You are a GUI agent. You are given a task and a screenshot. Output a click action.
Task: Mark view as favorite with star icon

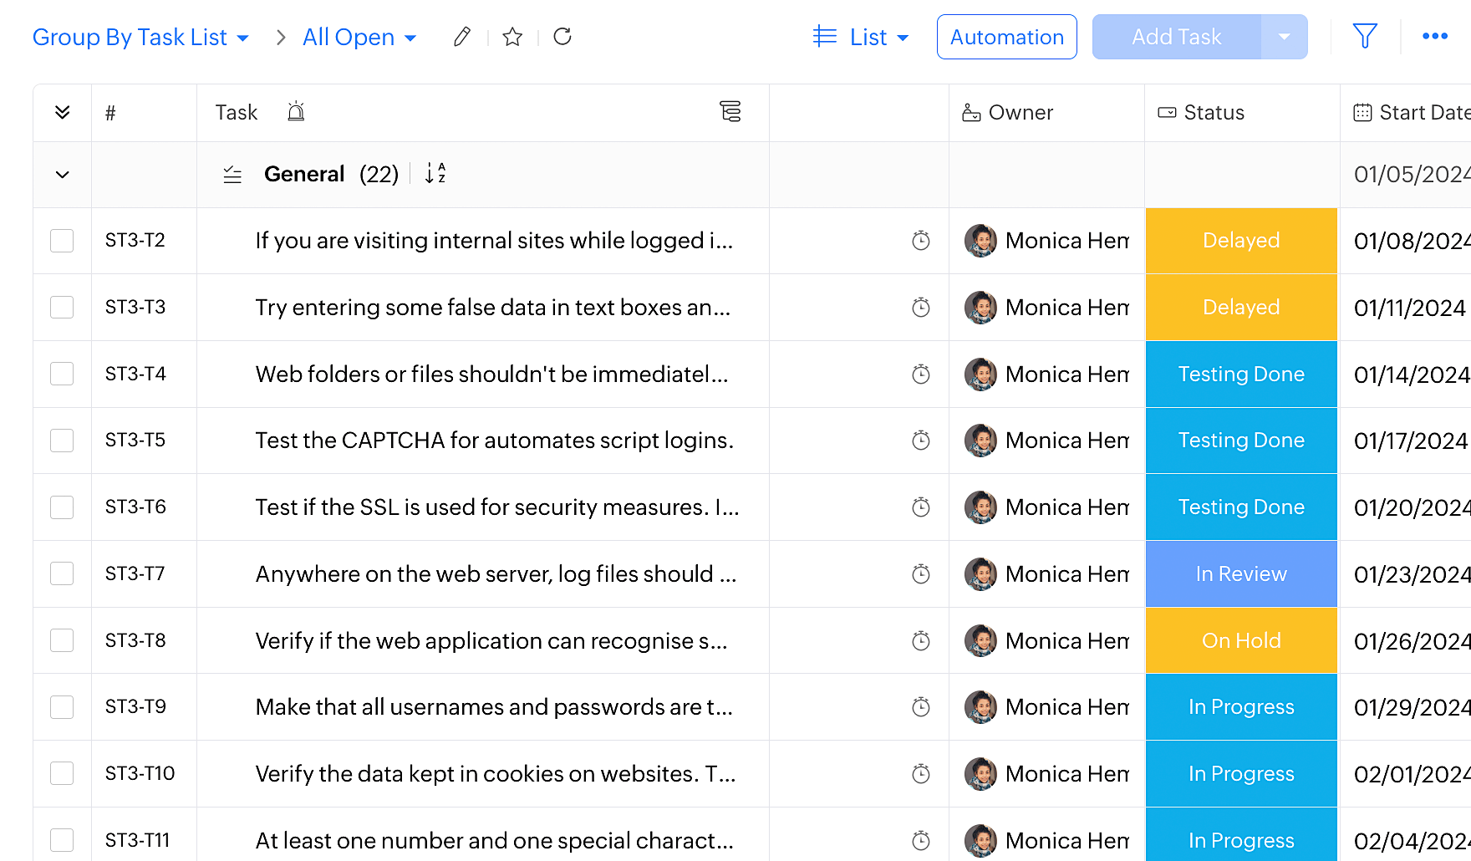click(x=512, y=37)
